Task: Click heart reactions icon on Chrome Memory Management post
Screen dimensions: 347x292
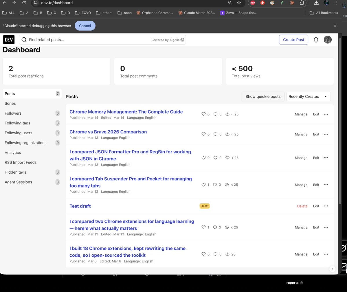Action: [203, 114]
